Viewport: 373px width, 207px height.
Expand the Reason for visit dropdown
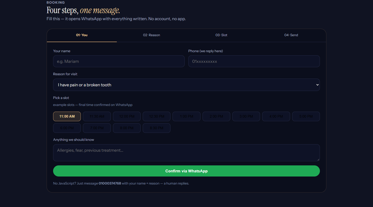point(187,85)
